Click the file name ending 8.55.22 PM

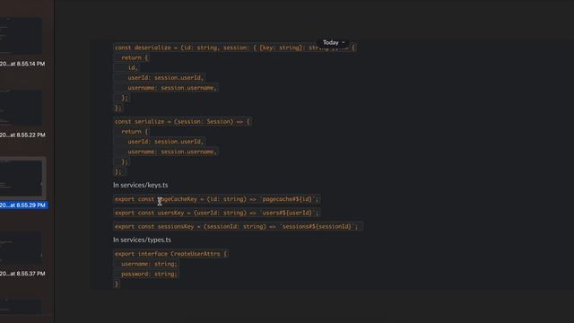pyautogui.click(x=22, y=135)
